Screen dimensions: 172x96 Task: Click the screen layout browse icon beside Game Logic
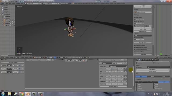[26, 3]
